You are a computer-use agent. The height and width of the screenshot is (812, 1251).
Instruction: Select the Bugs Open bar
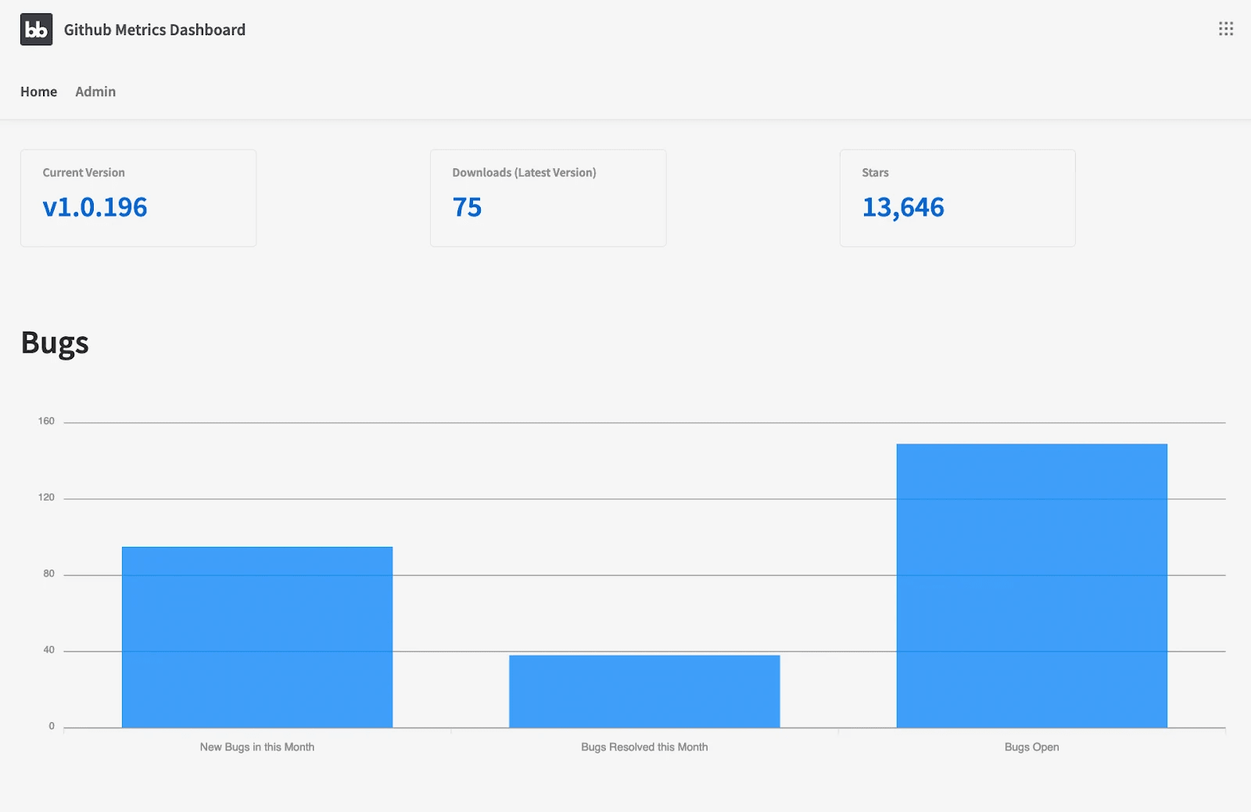1032,586
